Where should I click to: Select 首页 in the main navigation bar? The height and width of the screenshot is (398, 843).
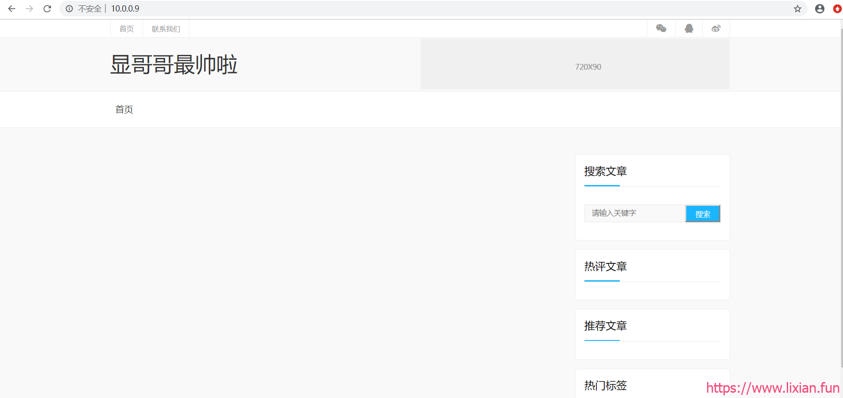[124, 109]
